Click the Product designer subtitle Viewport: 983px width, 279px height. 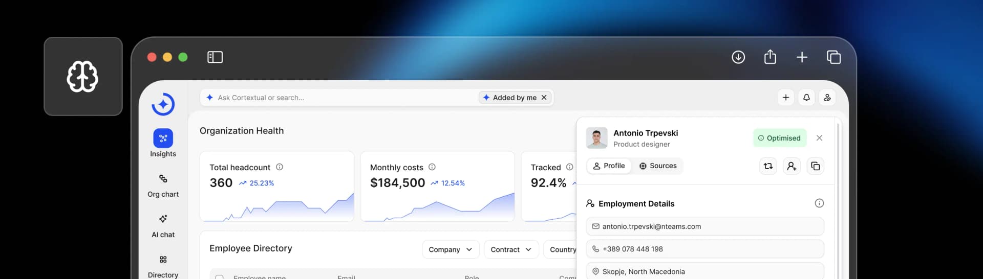pyautogui.click(x=642, y=145)
